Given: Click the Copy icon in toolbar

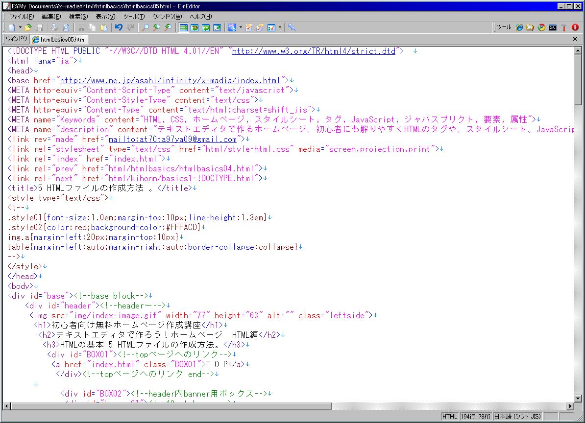Looking at the screenshot, I should [93, 27].
